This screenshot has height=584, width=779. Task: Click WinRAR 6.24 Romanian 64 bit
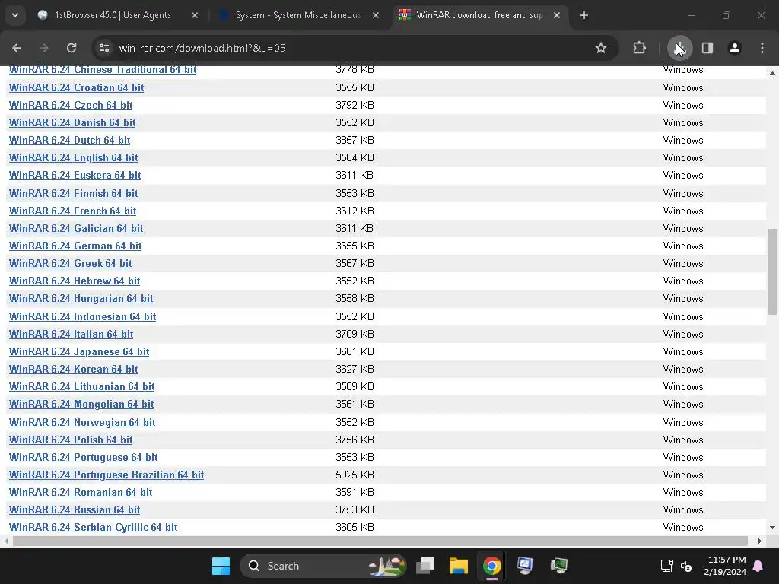[x=81, y=493]
